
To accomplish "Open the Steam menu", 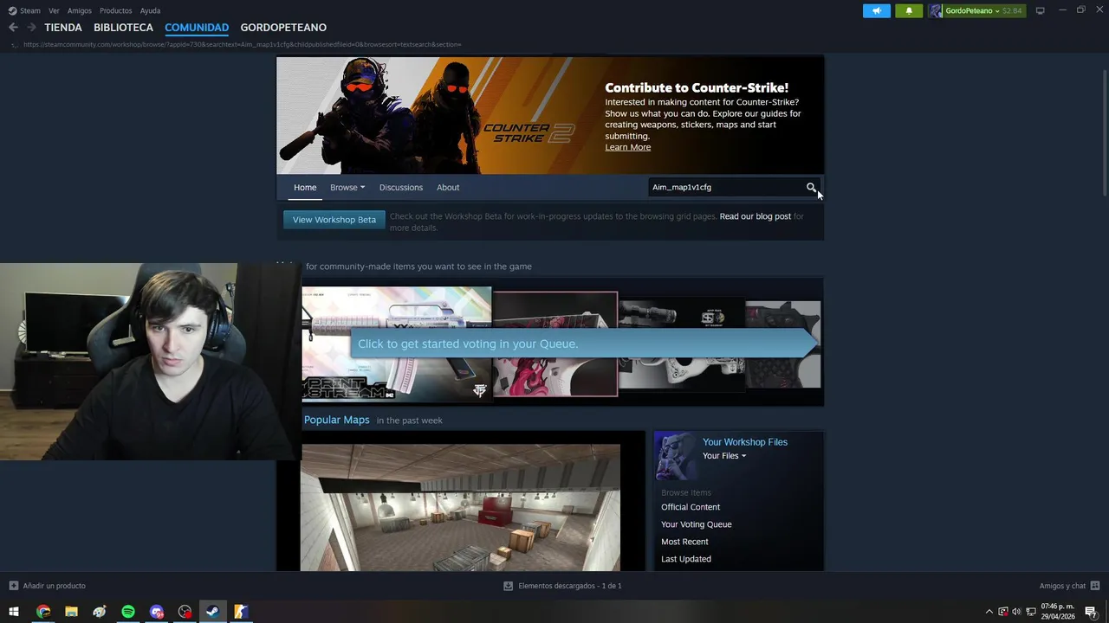I will 25,10.
